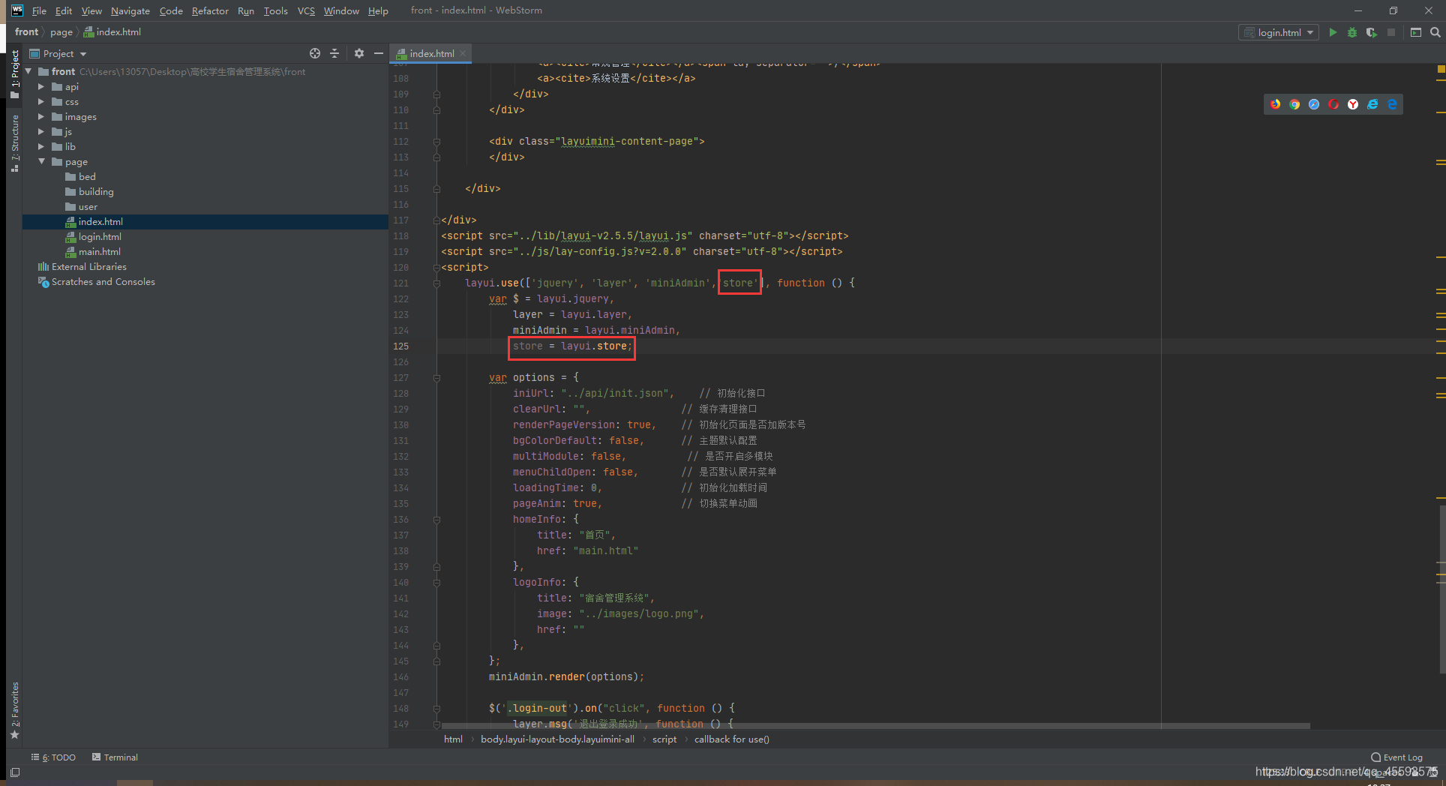Open Project panel settings gear
The width and height of the screenshot is (1446, 786).
359,53
